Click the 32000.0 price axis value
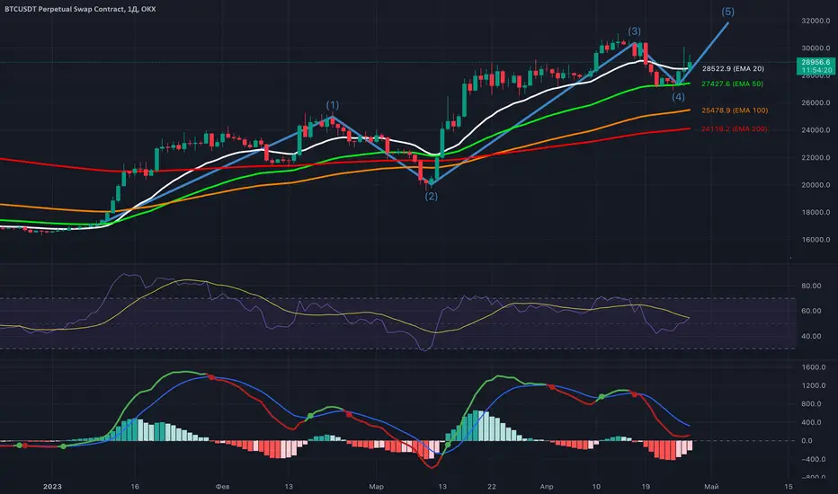This screenshot has height=494, width=838. 816,21
